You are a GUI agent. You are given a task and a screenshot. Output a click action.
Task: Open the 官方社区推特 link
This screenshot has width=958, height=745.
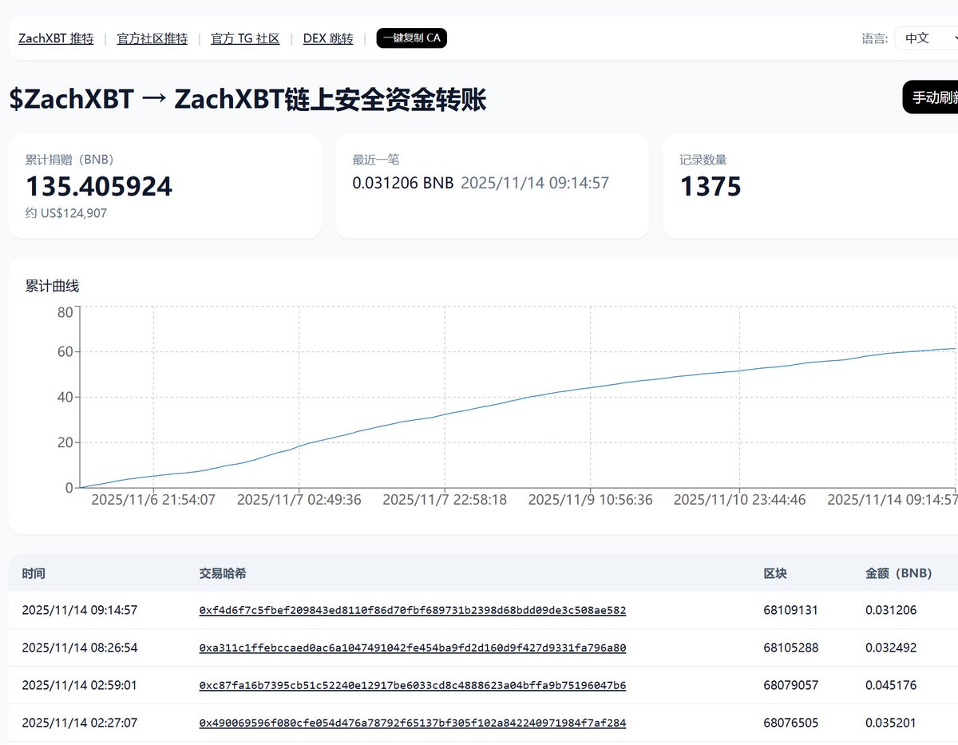pyautogui.click(x=152, y=38)
